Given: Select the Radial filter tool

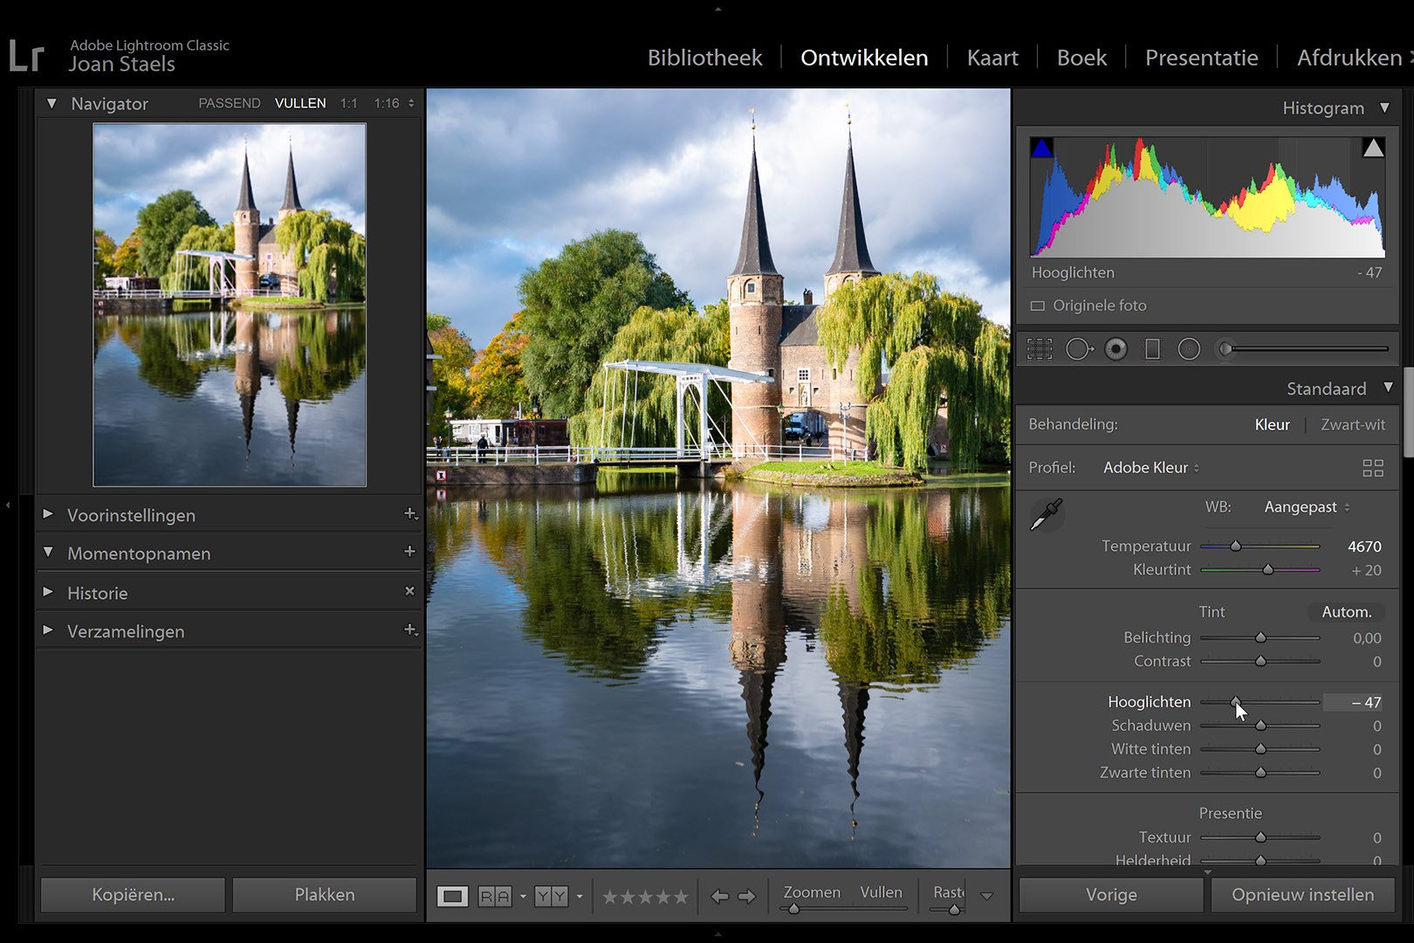Looking at the screenshot, I should (x=1189, y=349).
